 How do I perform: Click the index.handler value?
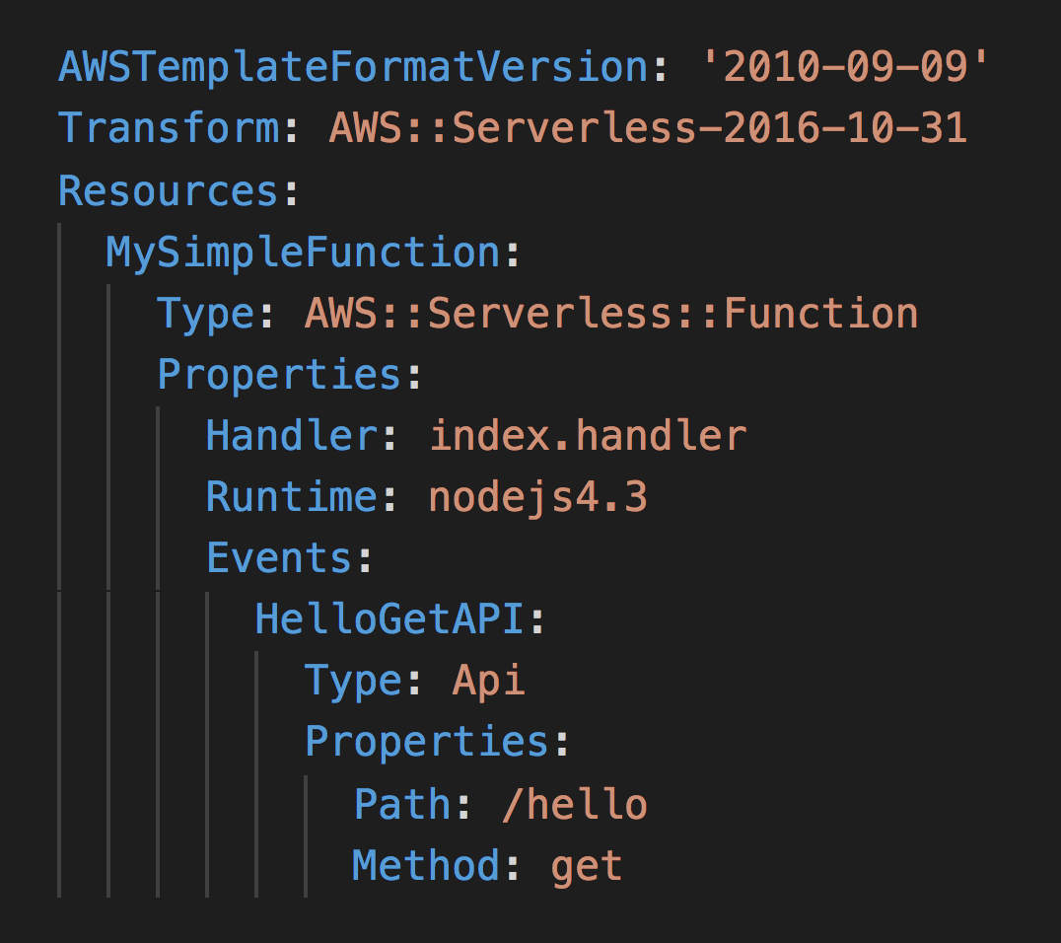(588, 436)
